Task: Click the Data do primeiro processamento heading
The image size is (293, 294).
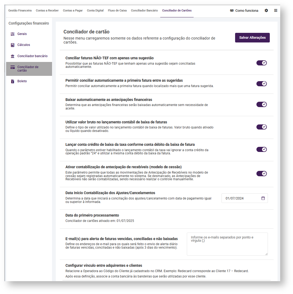Action: [x=92, y=215]
